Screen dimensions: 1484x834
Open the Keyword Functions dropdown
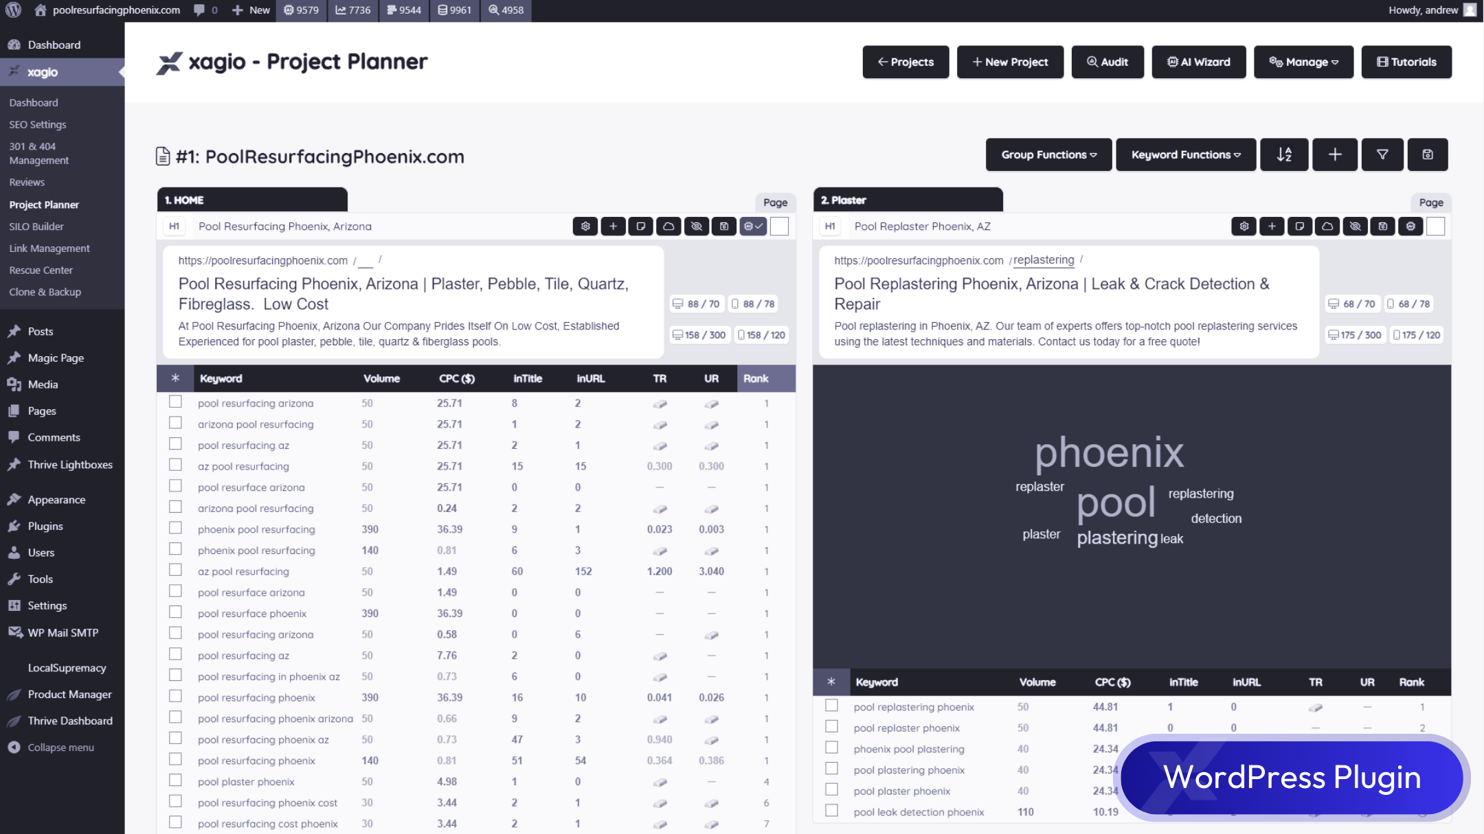click(1186, 155)
